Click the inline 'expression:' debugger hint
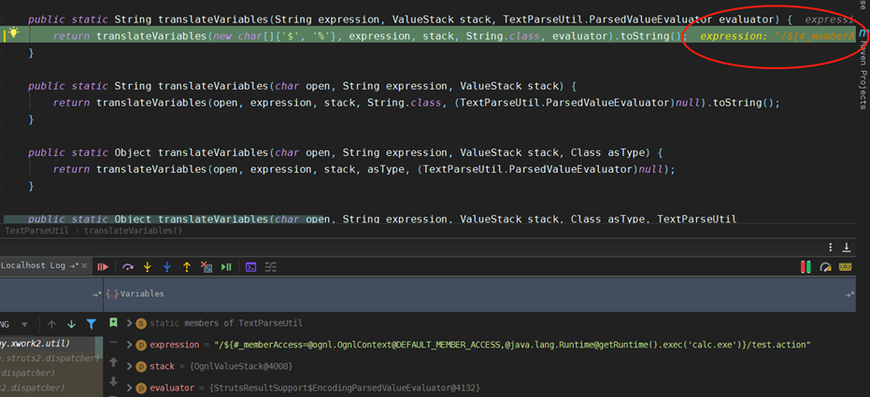This screenshot has height=397, width=870. [732, 36]
